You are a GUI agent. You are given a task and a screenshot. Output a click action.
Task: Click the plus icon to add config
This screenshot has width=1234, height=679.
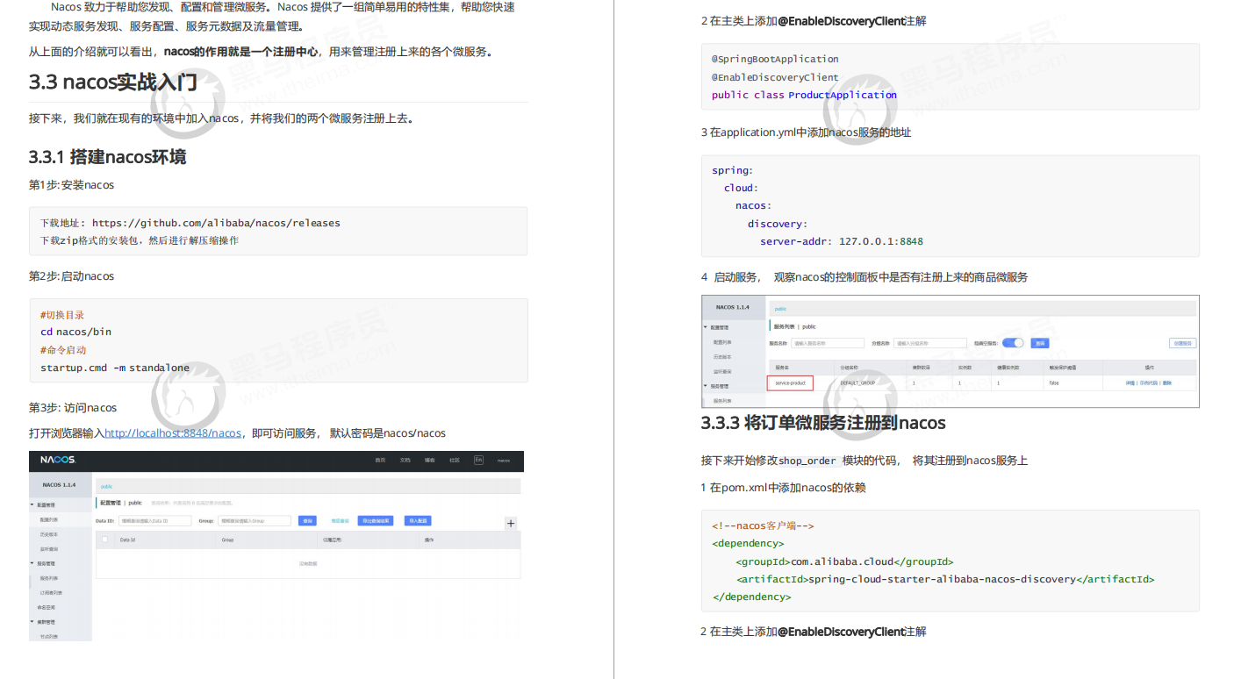click(511, 524)
